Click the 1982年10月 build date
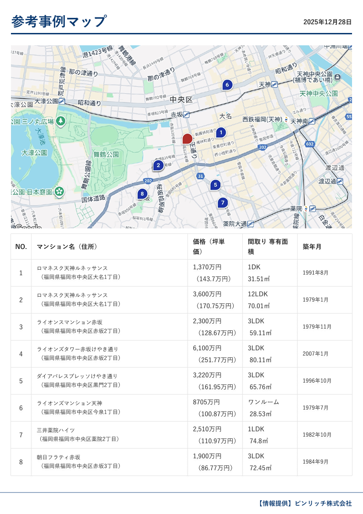 pos(317,435)
